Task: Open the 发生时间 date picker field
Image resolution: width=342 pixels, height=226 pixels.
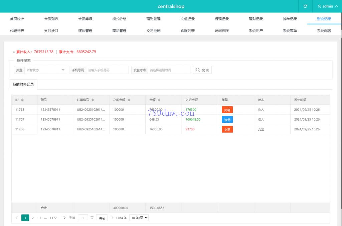Action: (169, 70)
